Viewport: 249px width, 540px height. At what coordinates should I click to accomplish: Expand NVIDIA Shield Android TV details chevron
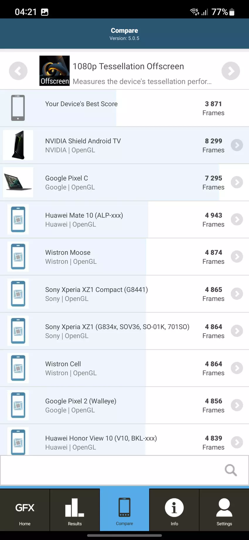237,145
